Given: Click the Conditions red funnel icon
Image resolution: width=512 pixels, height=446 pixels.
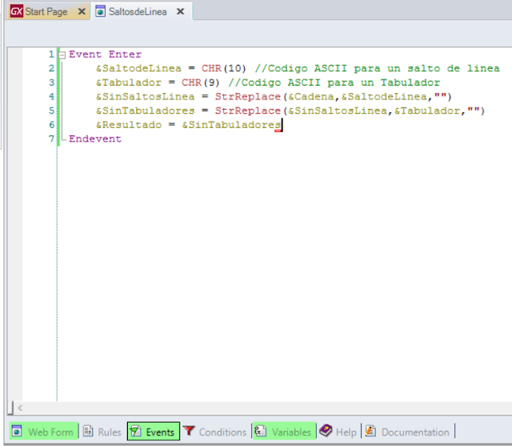Looking at the screenshot, I should click(x=189, y=431).
